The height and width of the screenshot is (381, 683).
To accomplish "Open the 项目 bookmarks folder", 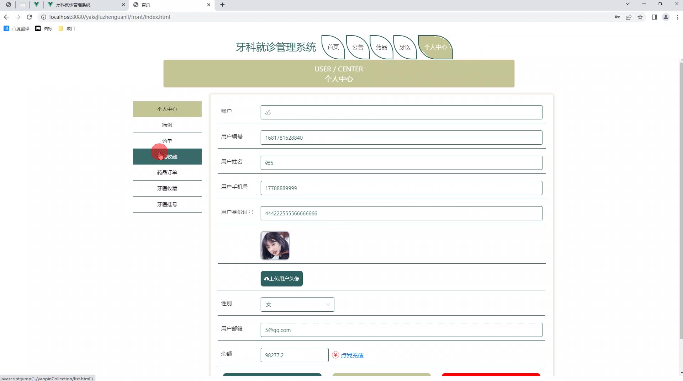I will pos(67,28).
